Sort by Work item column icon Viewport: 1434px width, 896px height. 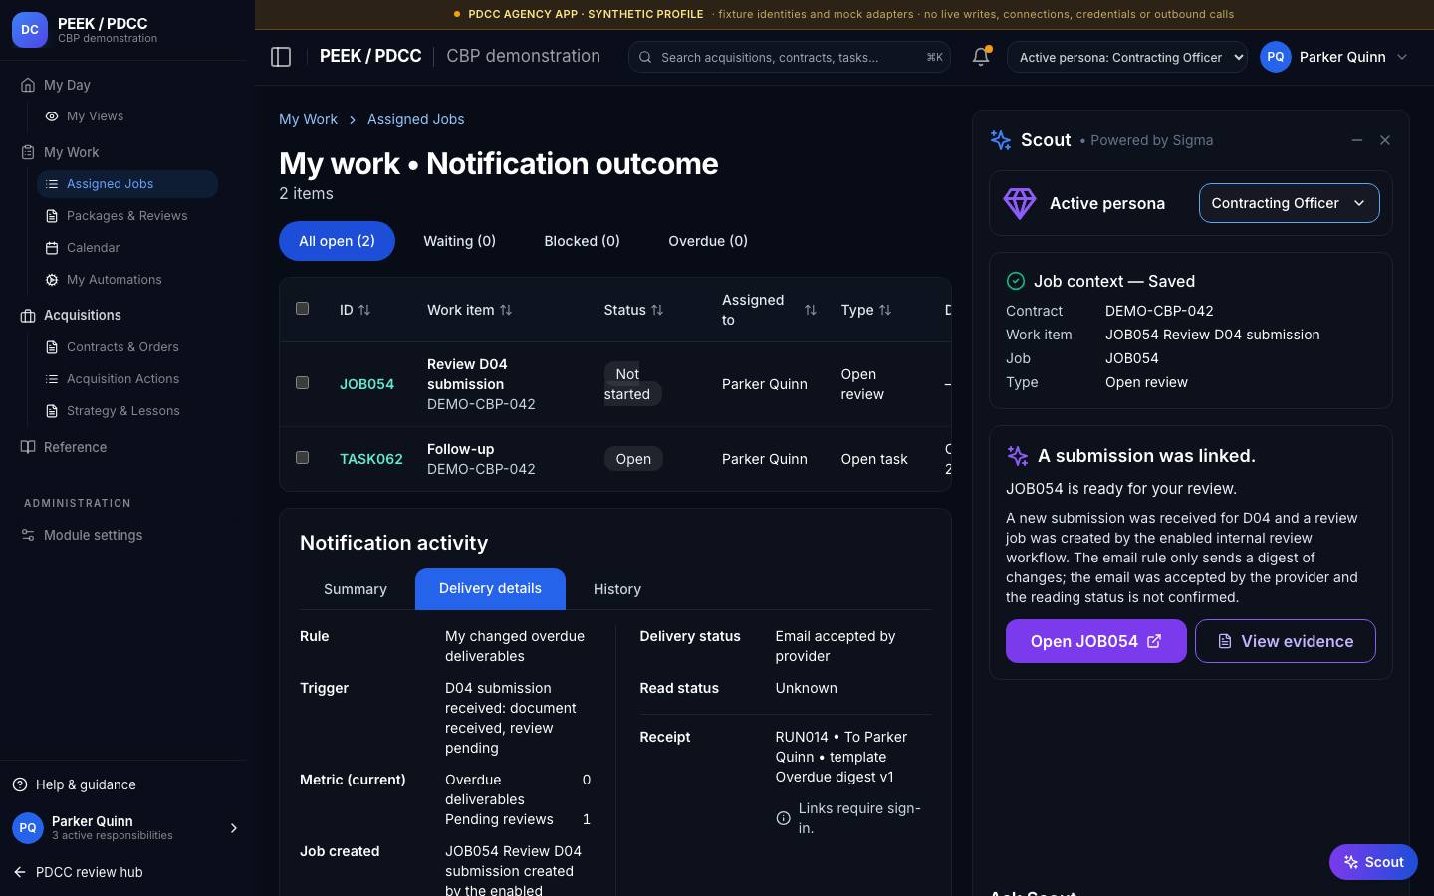coord(506,310)
